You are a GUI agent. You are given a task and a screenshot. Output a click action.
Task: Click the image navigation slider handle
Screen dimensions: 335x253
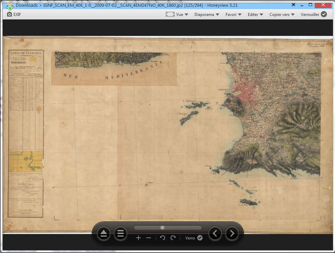(162, 228)
